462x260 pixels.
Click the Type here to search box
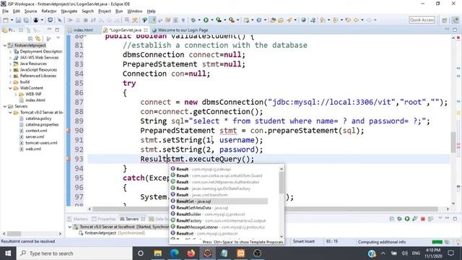tap(74, 253)
